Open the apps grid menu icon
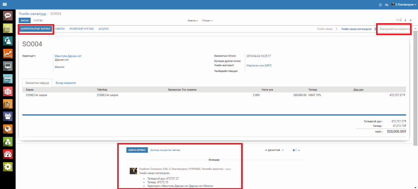Image resolution: width=418 pixels, height=189 pixels. click(5, 4)
